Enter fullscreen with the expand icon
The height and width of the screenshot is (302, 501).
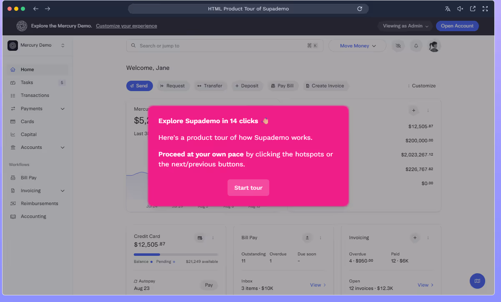click(485, 9)
